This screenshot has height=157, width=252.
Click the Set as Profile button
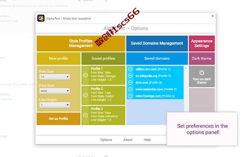59,119
